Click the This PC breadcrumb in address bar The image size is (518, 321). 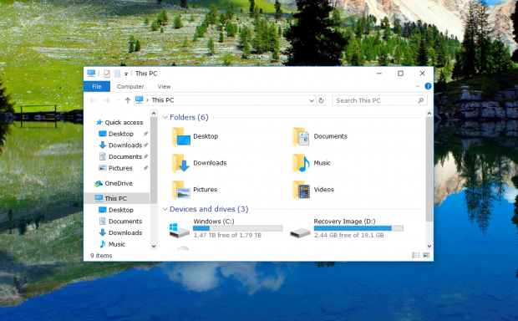click(163, 100)
